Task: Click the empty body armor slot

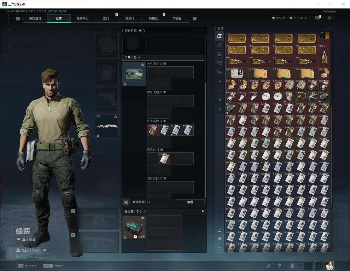Action: click(x=107, y=72)
